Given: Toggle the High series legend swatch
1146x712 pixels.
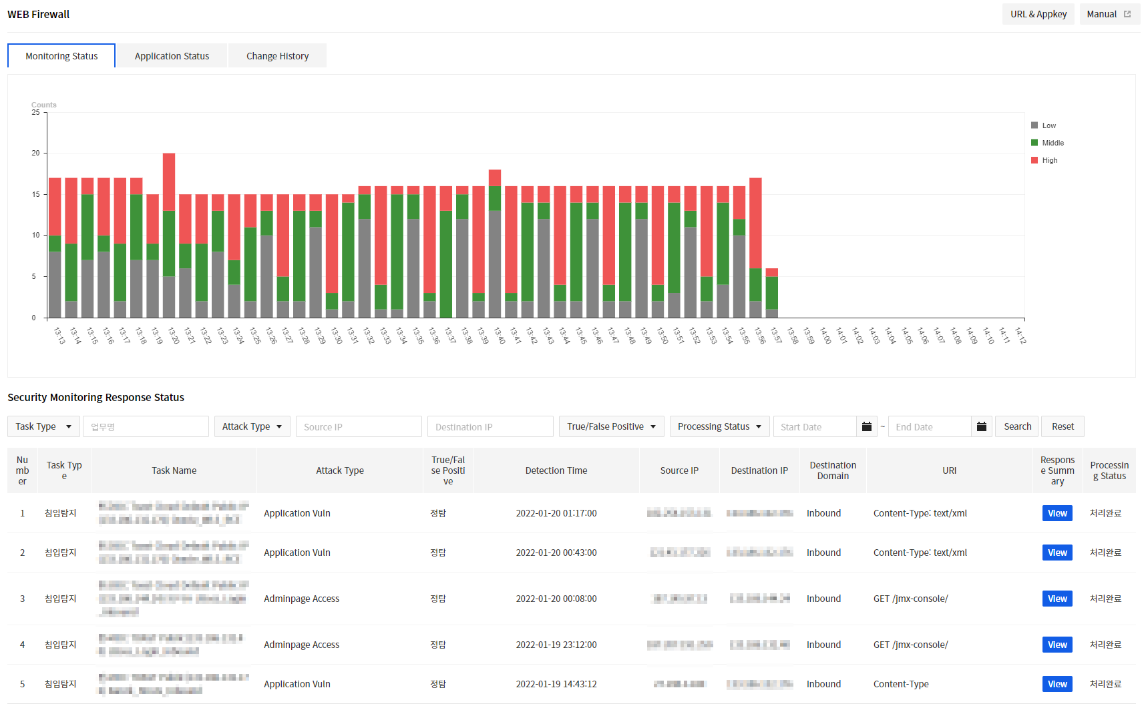Looking at the screenshot, I should [1034, 160].
